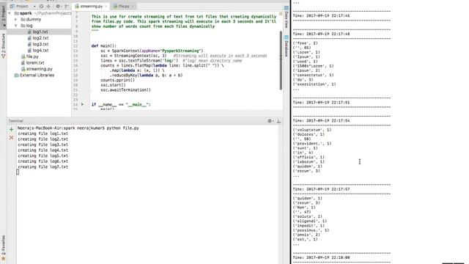This screenshot has width=469, height=264.
Task: Click the fold marker near line 21
Action: pos(89,90)
